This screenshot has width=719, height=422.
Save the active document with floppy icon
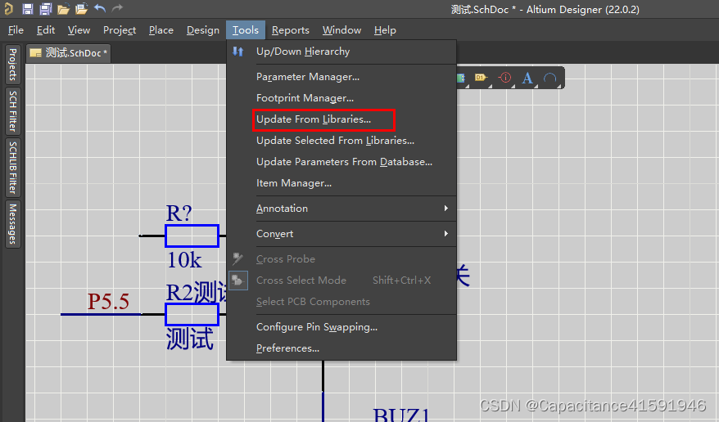pyautogui.click(x=28, y=9)
